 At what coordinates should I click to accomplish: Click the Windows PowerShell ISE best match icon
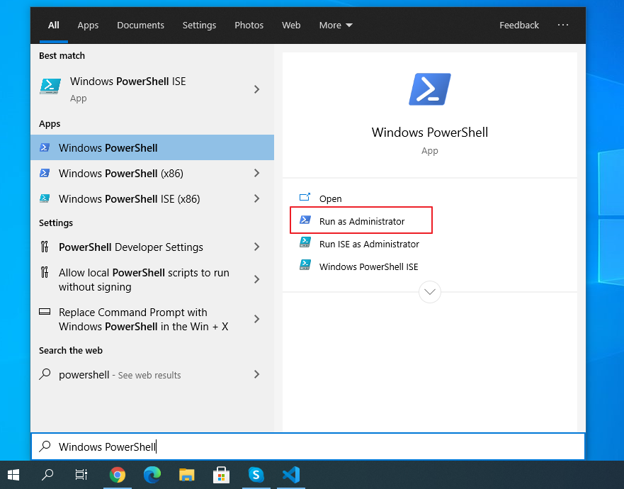pos(50,87)
